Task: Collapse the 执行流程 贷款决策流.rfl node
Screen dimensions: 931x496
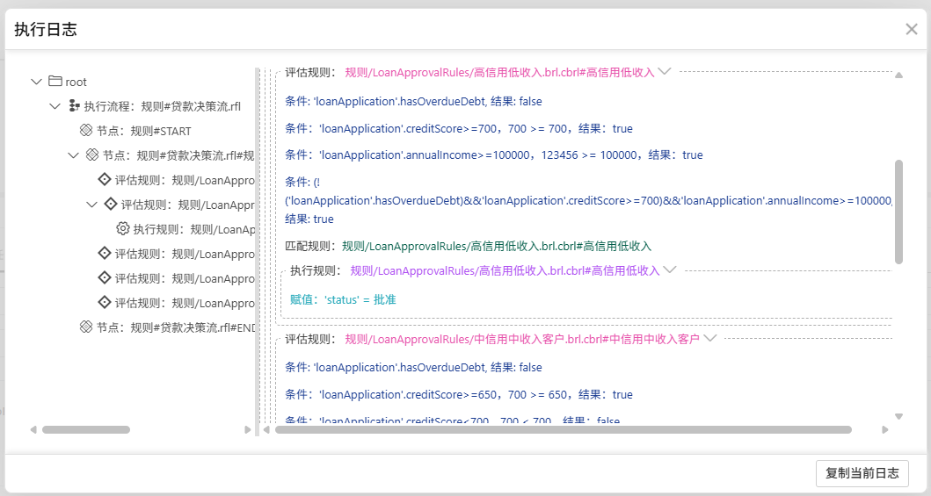Action: click(55, 106)
